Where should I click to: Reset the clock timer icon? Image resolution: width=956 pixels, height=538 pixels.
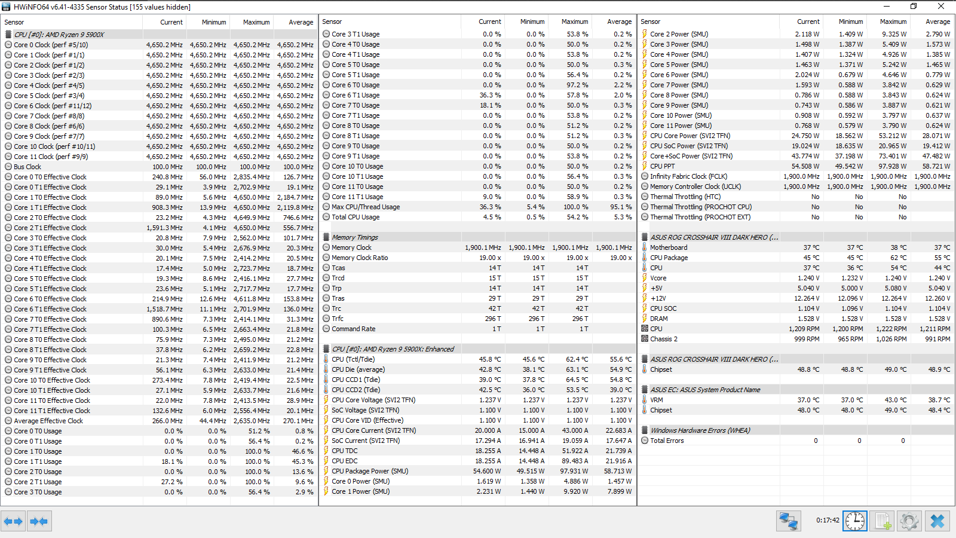click(855, 521)
